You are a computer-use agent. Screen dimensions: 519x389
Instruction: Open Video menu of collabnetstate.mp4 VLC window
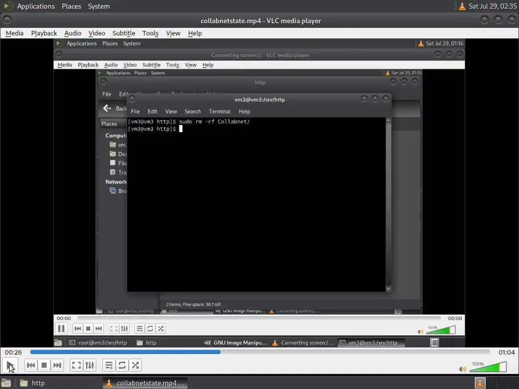point(97,33)
